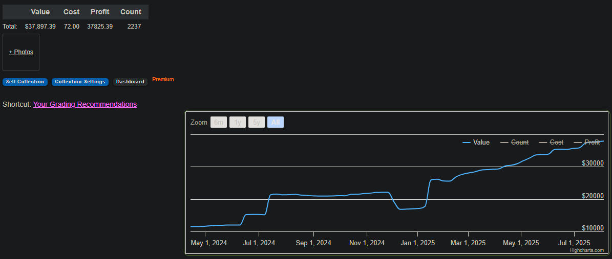Screen dimensions: 612x259
Task: Show the Cost series in legend
Action: click(x=551, y=143)
